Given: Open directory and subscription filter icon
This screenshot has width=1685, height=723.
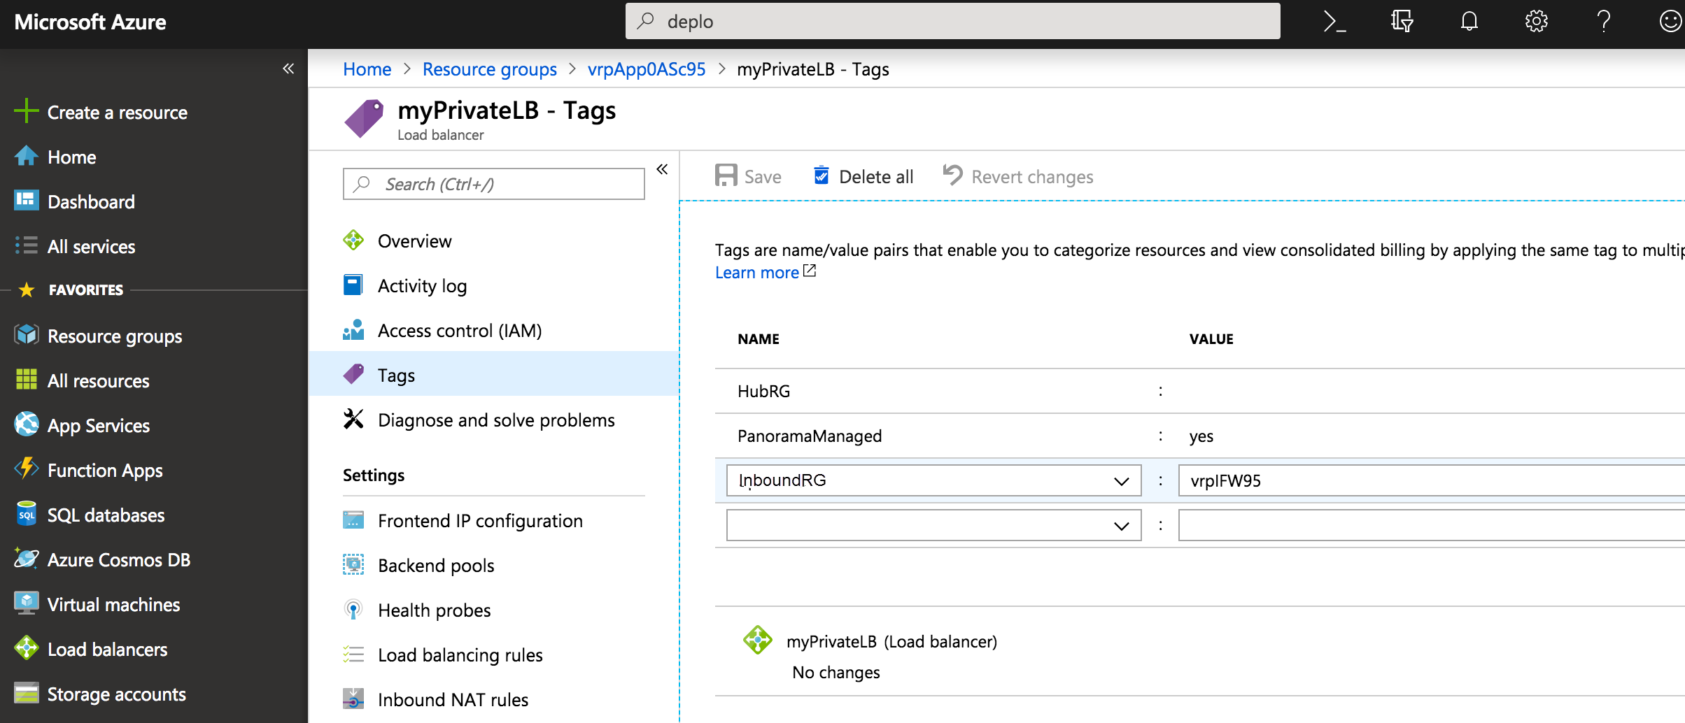Looking at the screenshot, I should [1402, 22].
